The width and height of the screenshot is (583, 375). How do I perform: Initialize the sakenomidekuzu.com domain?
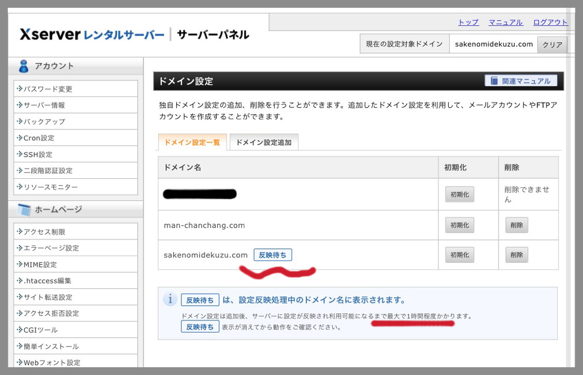459,255
